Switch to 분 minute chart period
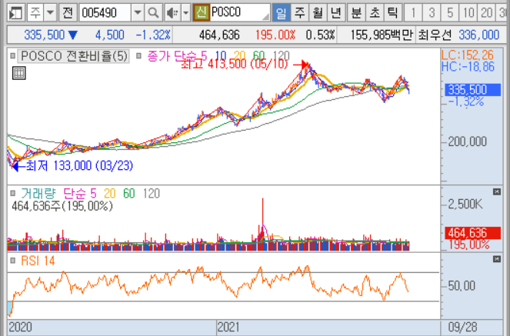Screen dimensions: 510x336 pyautogui.click(x=356, y=13)
